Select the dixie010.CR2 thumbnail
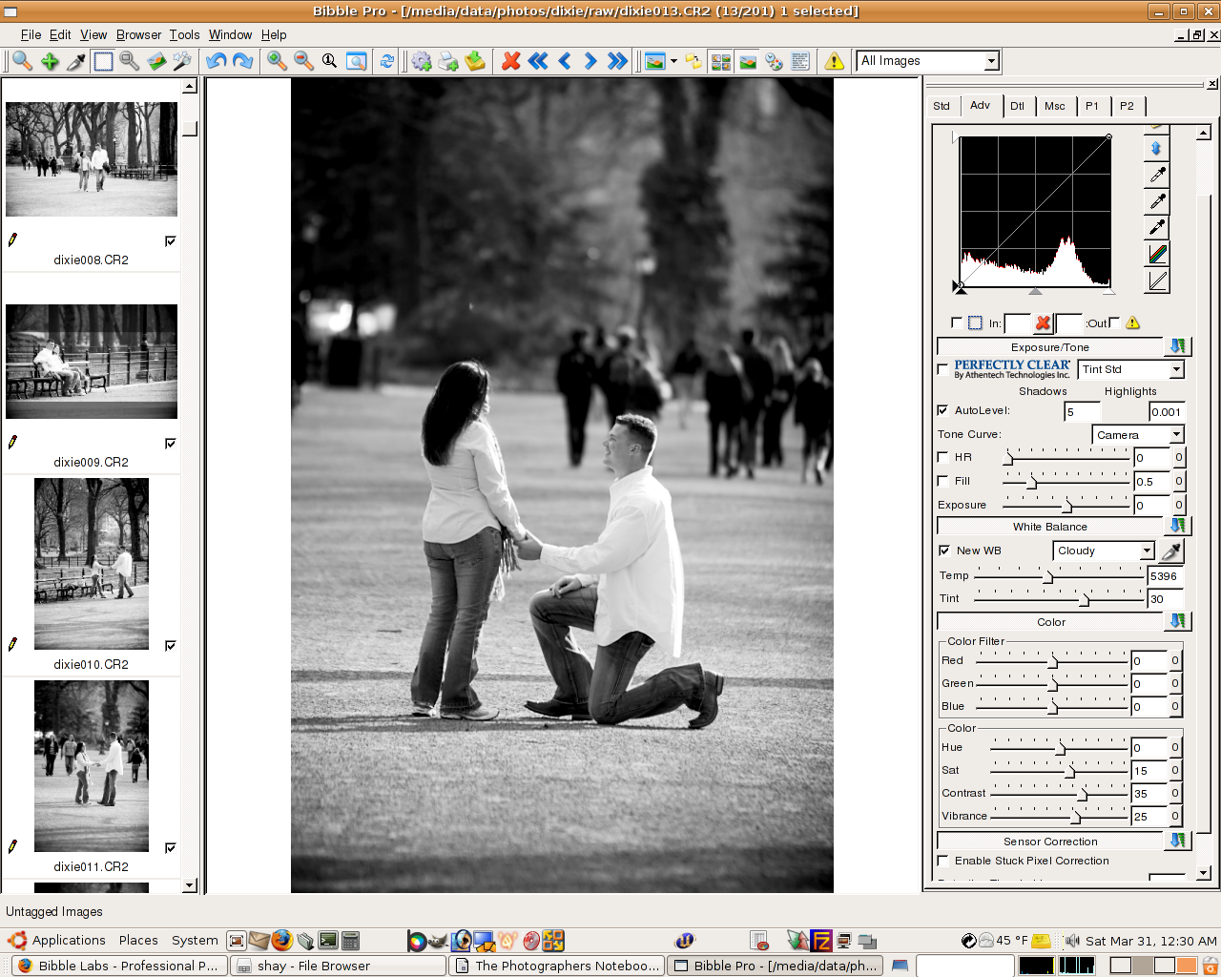This screenshot has height=977, width=1221. click(92, 564)
